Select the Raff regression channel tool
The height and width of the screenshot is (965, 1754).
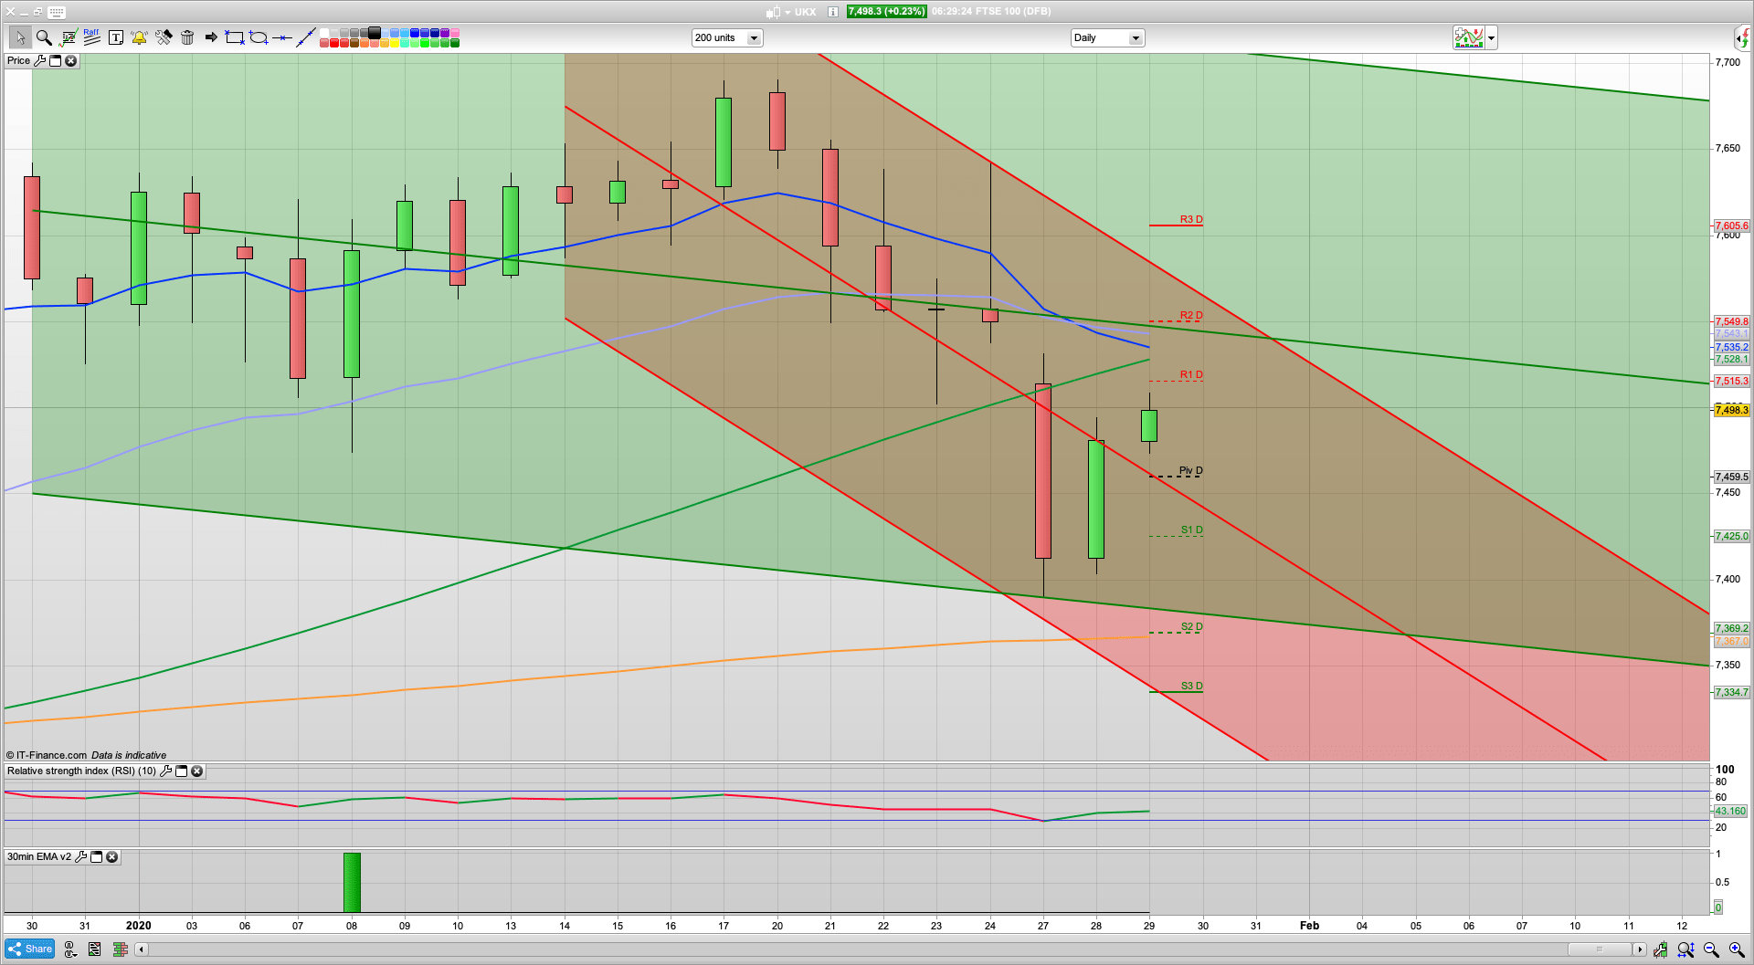(x=91, y=37)
